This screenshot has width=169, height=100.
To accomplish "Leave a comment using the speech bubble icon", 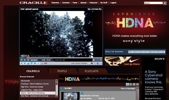I will tap(35, 63).
